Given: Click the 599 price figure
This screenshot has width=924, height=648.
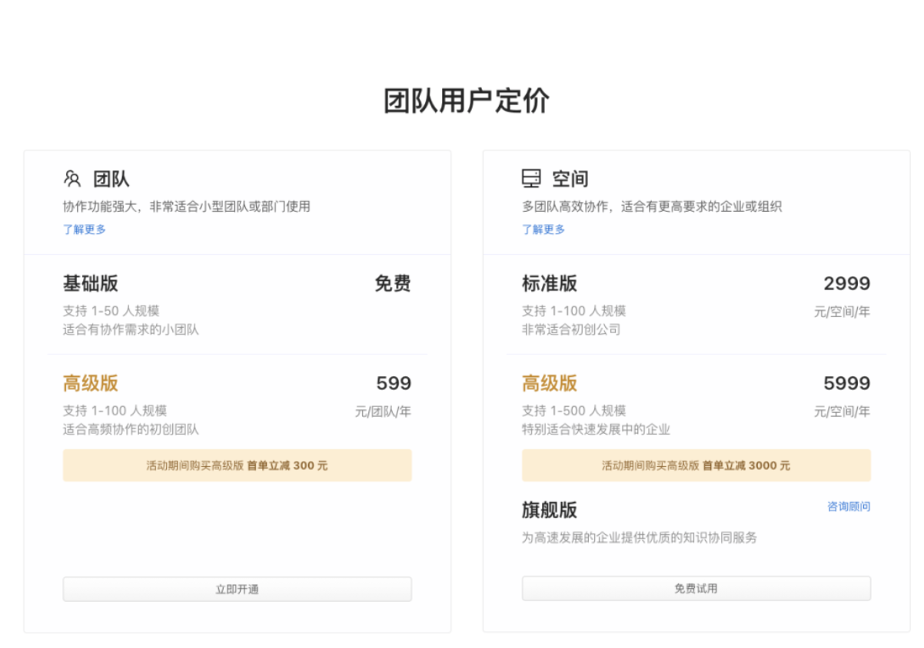Looking at the screenshot, I should click(394, 383).
